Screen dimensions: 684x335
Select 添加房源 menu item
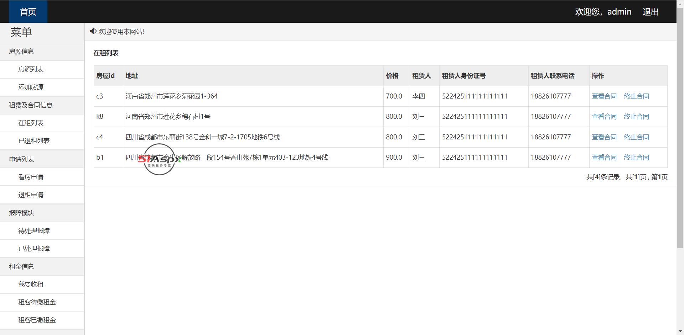[31, 87]
